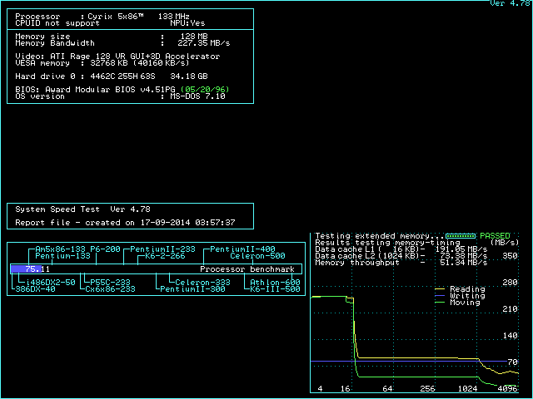Click the 'P6-200' reference label
533x399 pixels.
click(x=105, y=249)
